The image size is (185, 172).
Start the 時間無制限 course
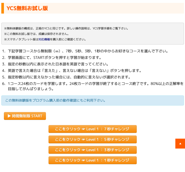pos(25,116)
